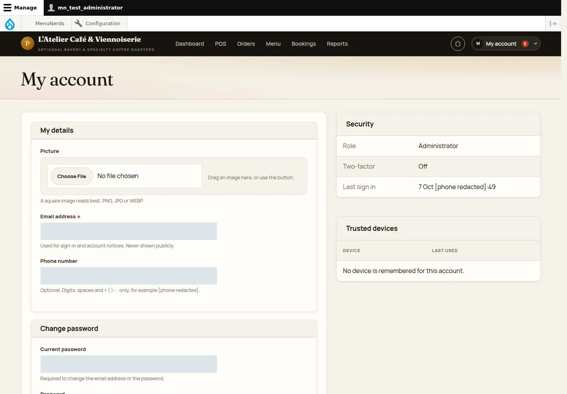Open the POS nav item
The image size is (567, 394).
coord(220,44)
